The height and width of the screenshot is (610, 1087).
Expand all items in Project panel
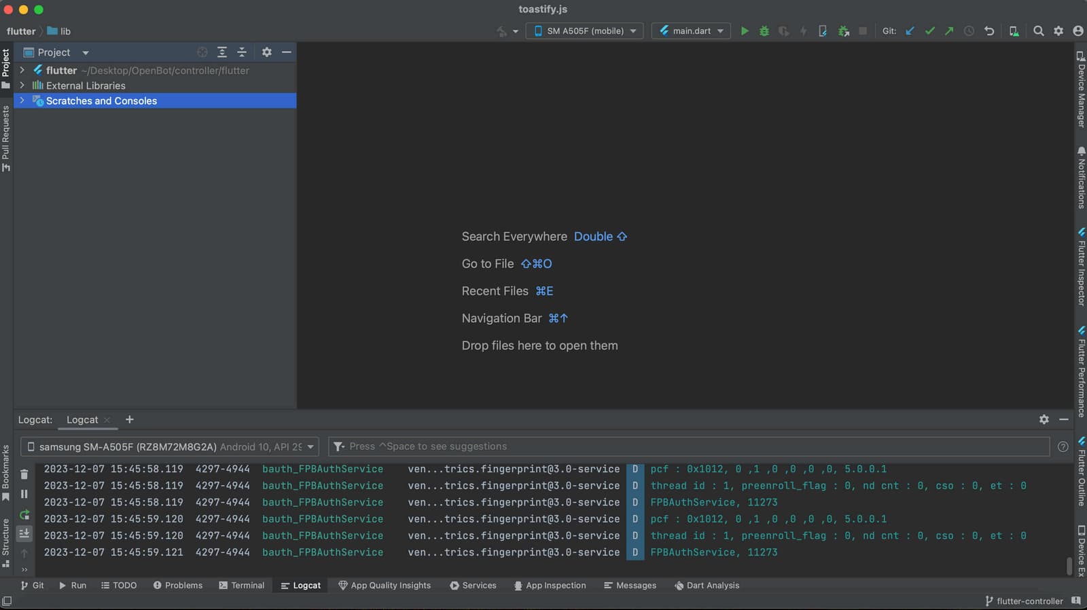click(222, 52)
